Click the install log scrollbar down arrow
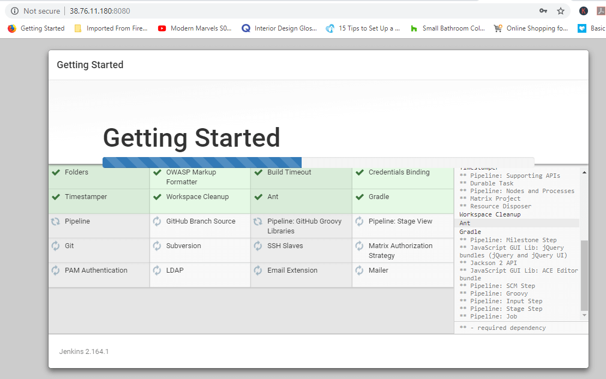The image size is (606, 379). [584, 315]
